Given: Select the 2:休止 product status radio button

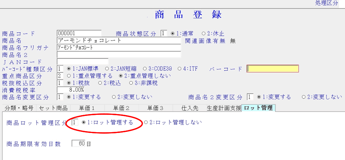Looking at the screenshot, I should (x=203, y=33).
